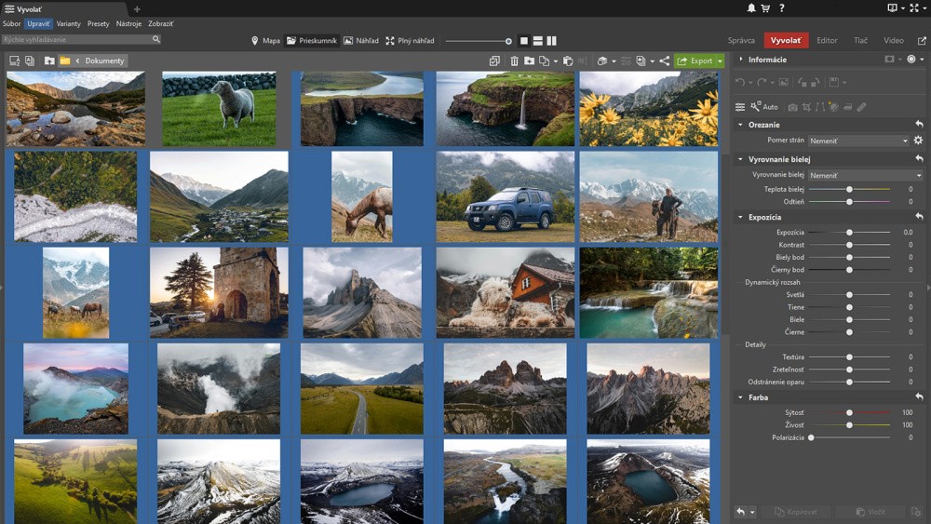Image resolution: width=931 pixels, height=524 pixels.
Task: Switch to Mapa view mode
Action: [x=265, y=41]
